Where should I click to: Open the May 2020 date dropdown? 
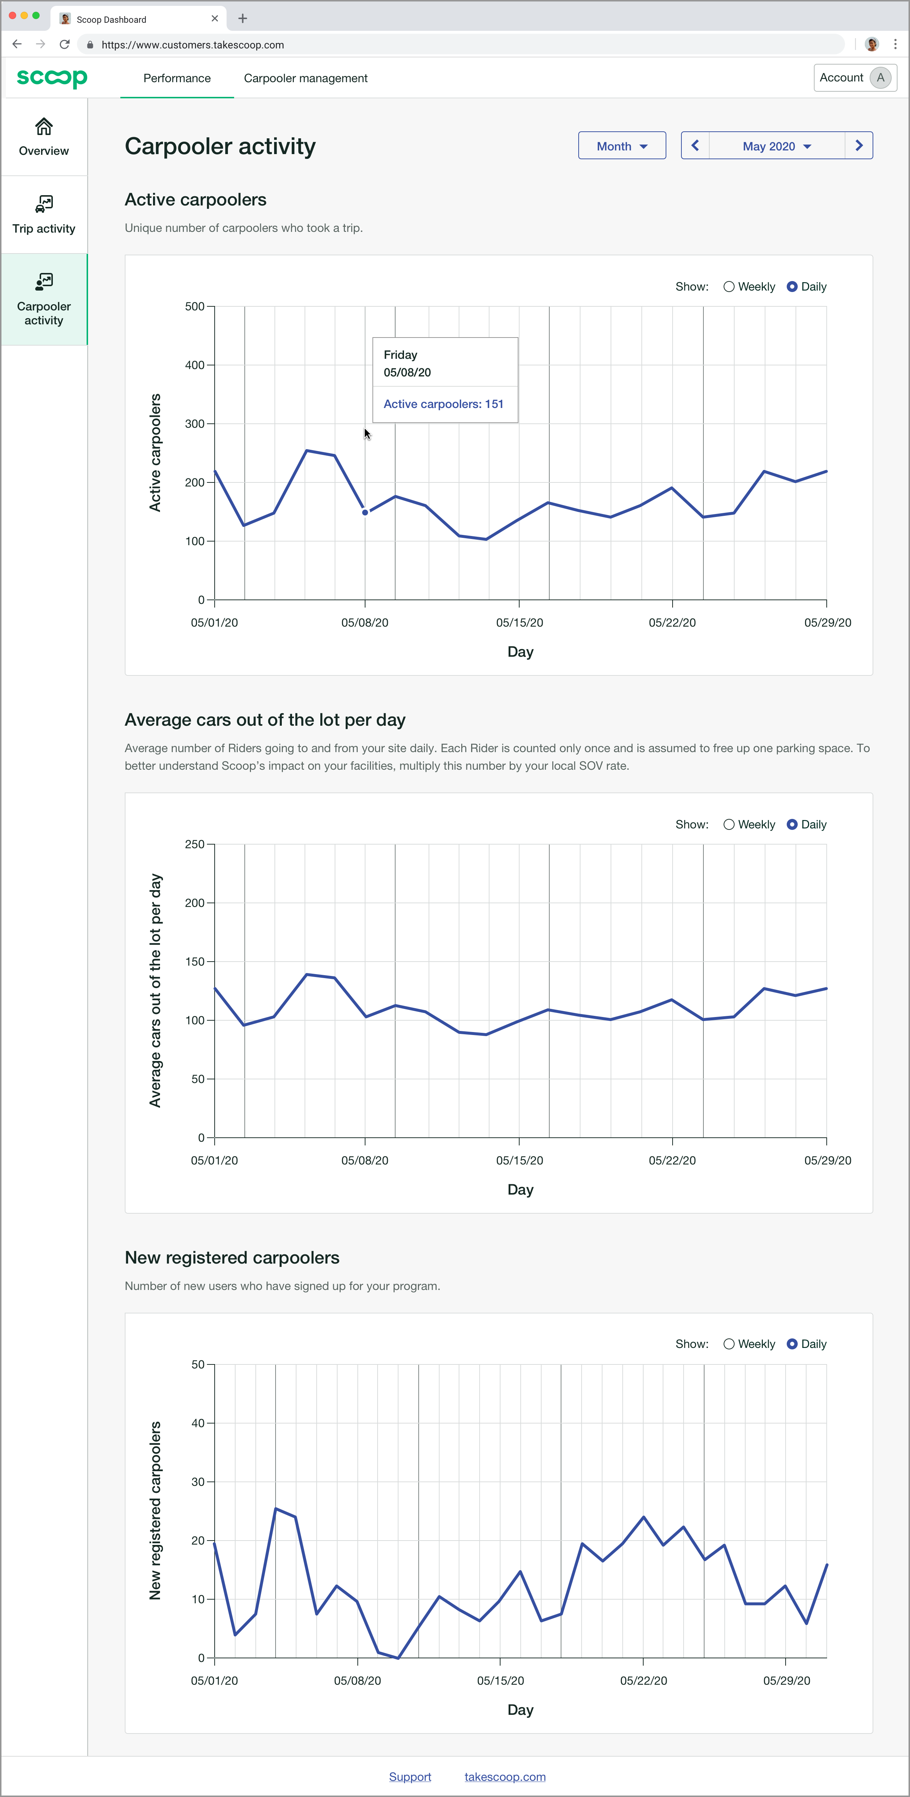coord(776,146)
